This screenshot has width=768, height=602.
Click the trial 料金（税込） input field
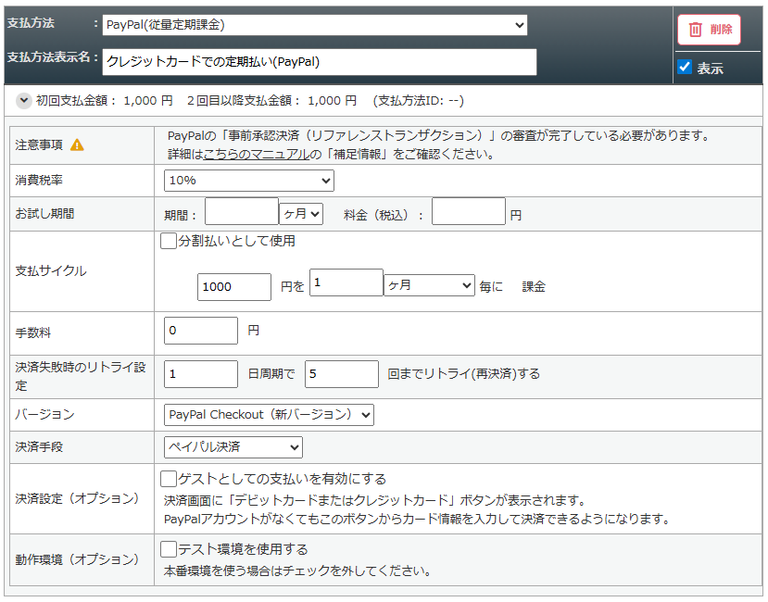468,213
